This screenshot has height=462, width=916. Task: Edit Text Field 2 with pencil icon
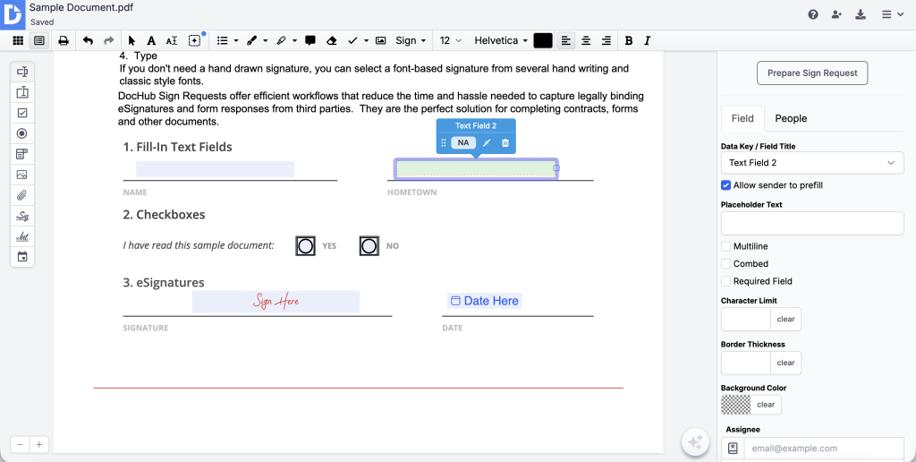tap(487, 142)
